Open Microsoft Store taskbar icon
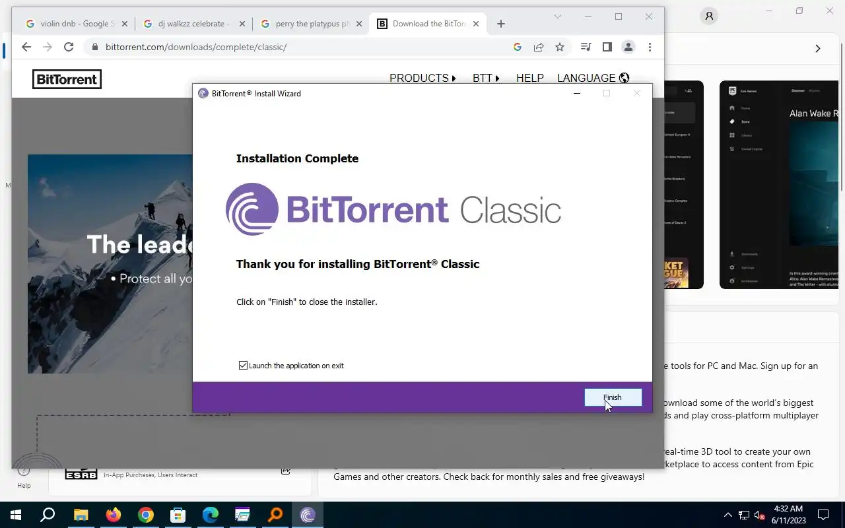The image size is (845, 528). point(178,515)
